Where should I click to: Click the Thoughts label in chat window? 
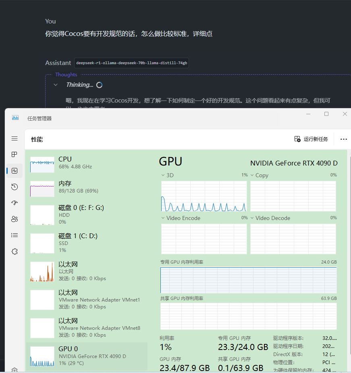coord(66,75)
